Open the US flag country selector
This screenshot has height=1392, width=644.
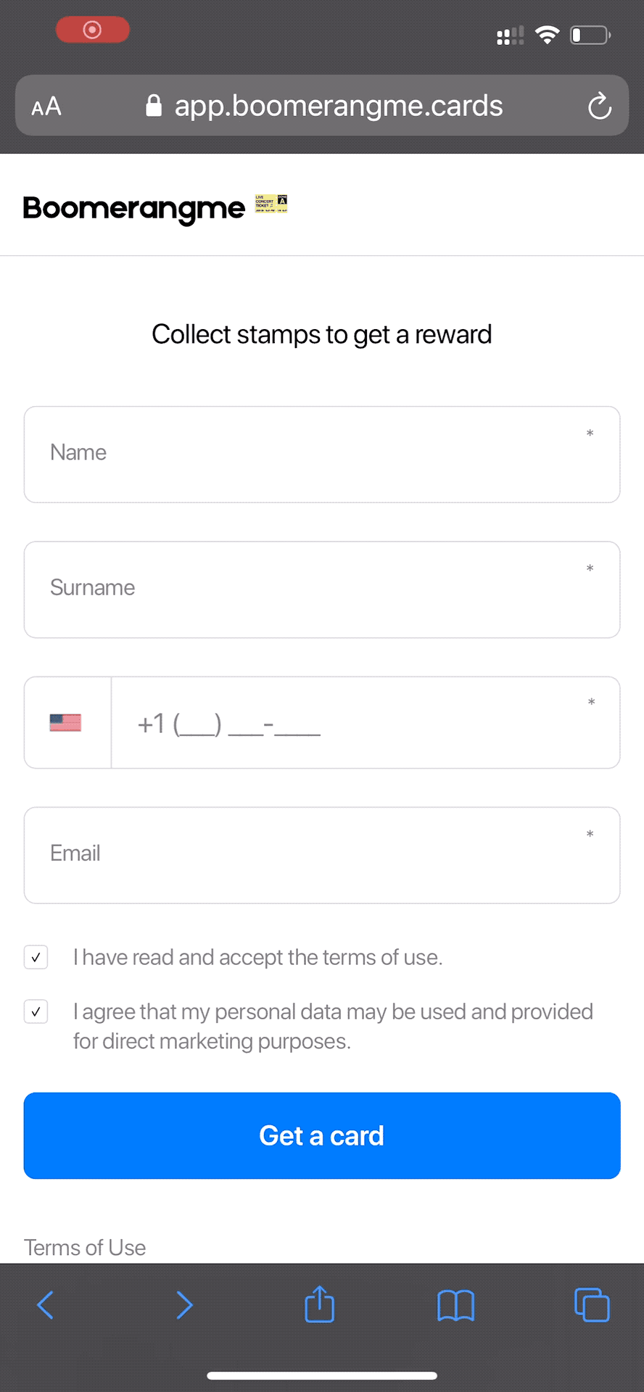[66, 723]
